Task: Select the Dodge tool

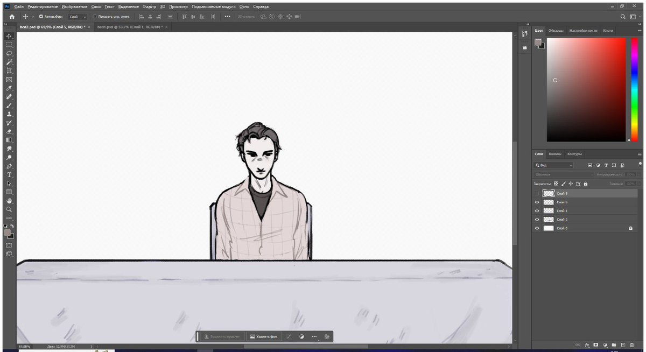Action: click(x=9, y=158)
